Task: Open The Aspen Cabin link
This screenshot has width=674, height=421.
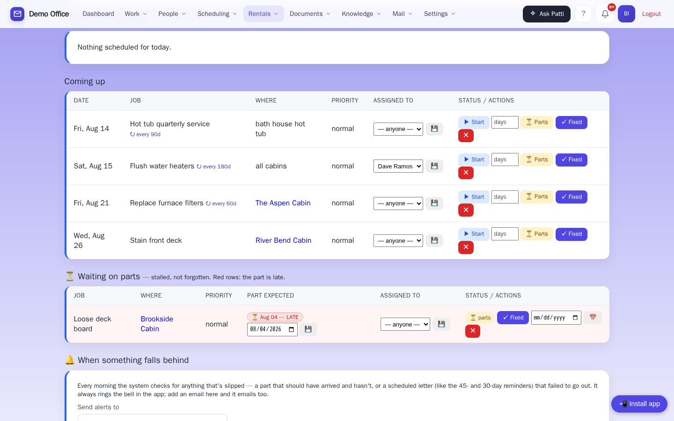Action: 283,203
